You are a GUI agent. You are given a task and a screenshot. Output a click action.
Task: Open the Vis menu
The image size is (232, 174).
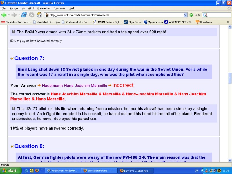[x=23, y=8]
